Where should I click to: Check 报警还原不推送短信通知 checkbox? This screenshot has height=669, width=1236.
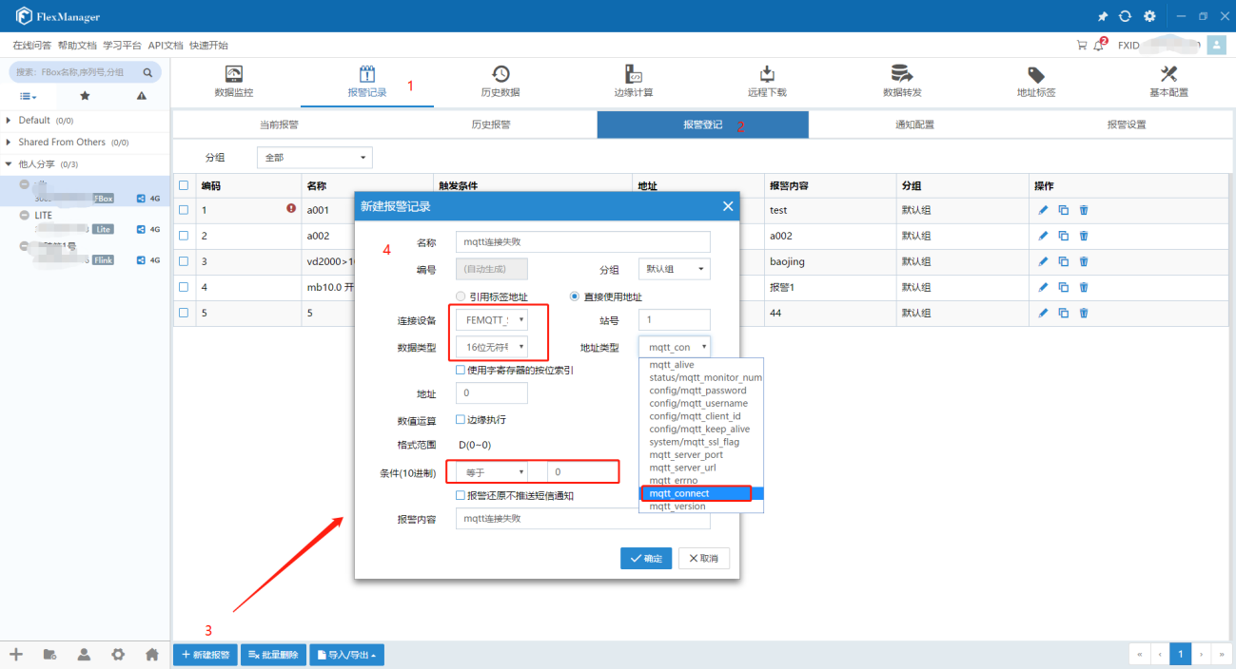[x=461, y=496]
